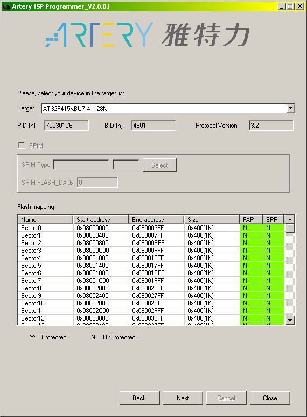This screenshot has width=307, height=417.
Task: Click the Artery app icon in title bar
Action: tap(6, 6)
